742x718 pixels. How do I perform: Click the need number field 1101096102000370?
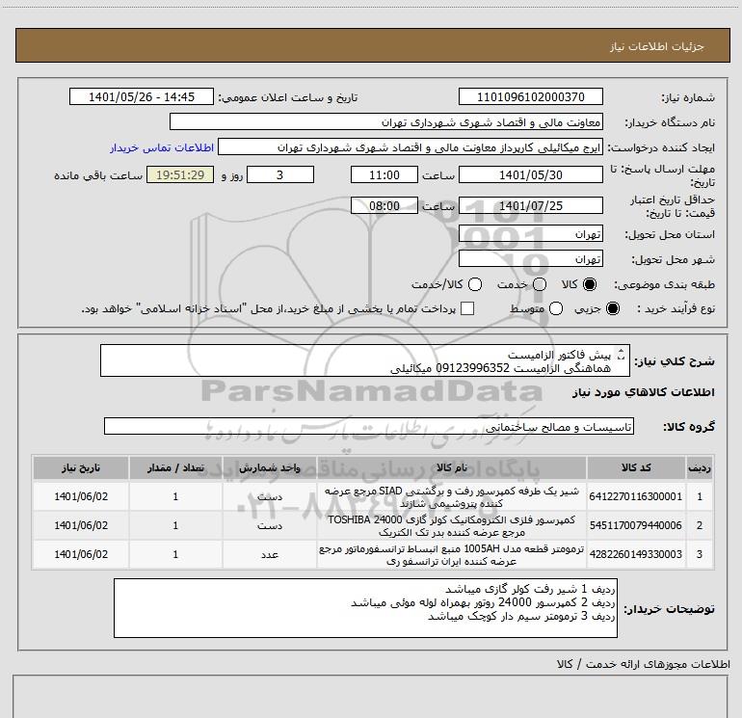(x=530, y=96)
